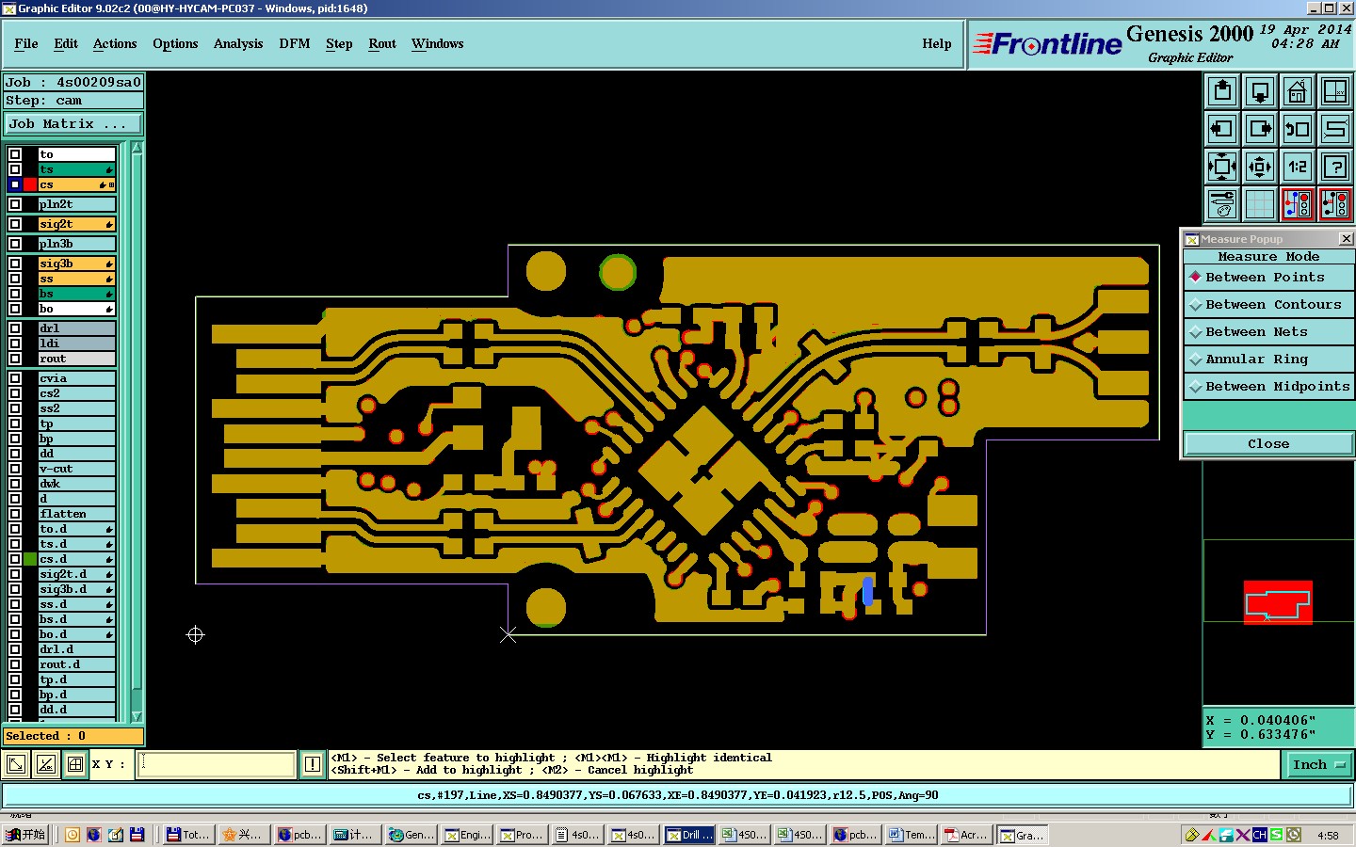Click the black net measure icon
Screen dimensions: 1356x847
click(1335, 204)
